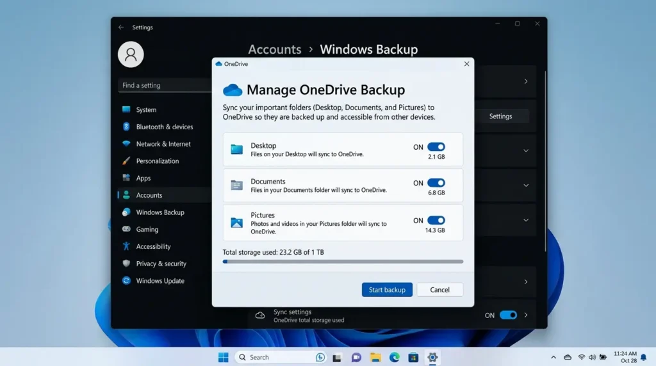Expand third collapsed row in Windows Backup

pyautogui.click(x=526, y=220)
